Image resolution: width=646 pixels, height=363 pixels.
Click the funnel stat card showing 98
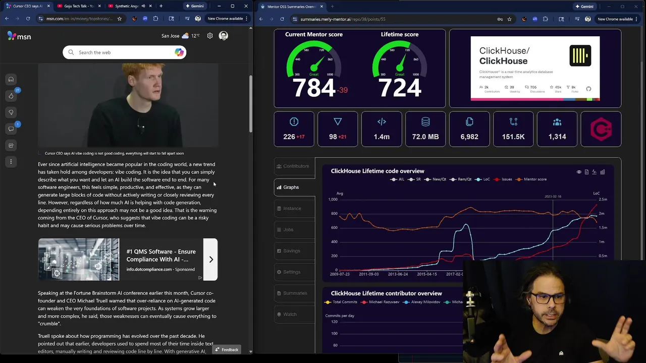tap(338, 129)
